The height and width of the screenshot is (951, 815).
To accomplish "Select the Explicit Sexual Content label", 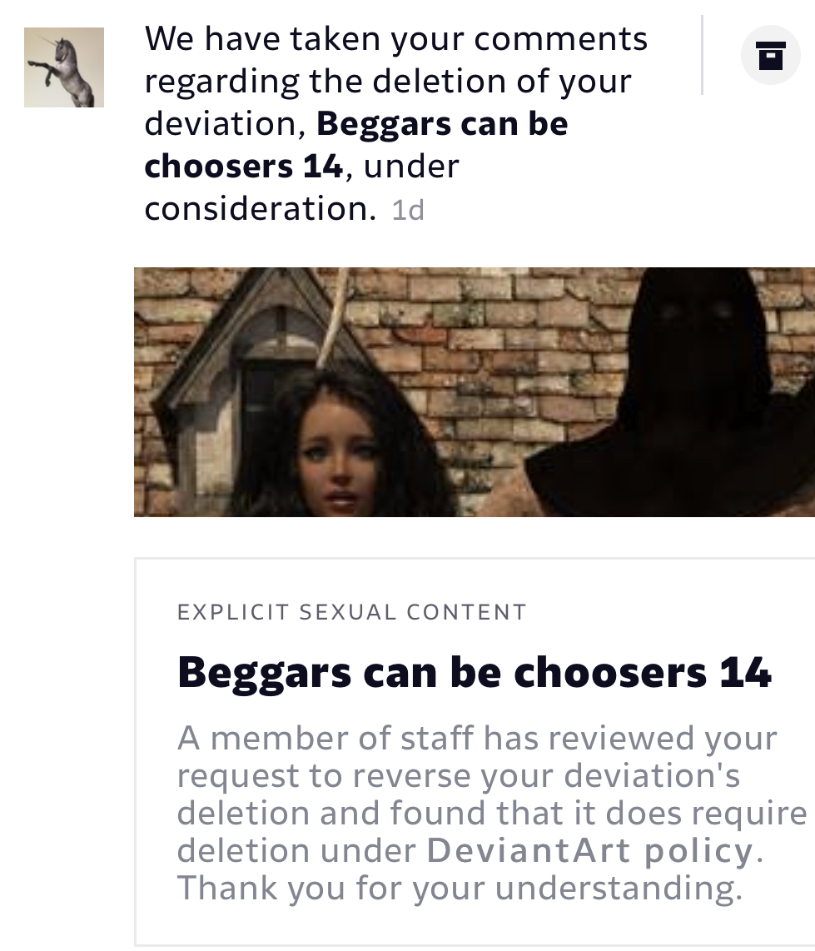I will (x=351, y=612).
